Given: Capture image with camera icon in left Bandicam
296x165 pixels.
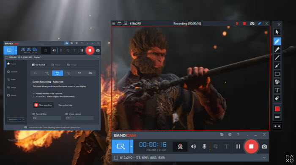Looking at the screenshot, I should tap(98, 50).
